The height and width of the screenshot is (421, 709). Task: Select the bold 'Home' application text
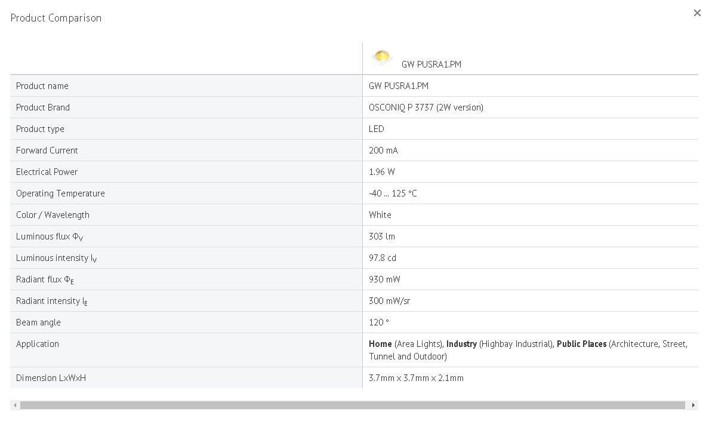click(x=380, y=344)
